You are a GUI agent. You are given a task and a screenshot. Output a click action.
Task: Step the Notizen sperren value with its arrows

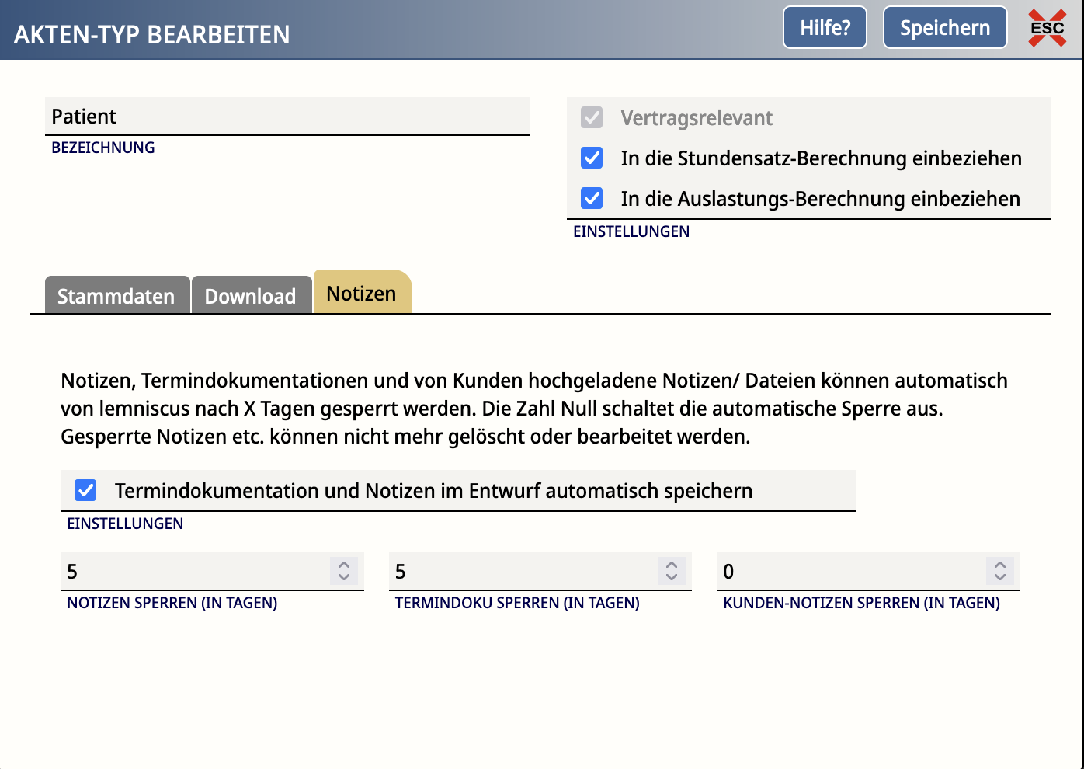pos(344,571)
